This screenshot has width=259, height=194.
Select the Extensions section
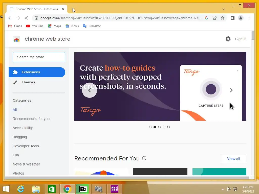(x=37, y=72)
